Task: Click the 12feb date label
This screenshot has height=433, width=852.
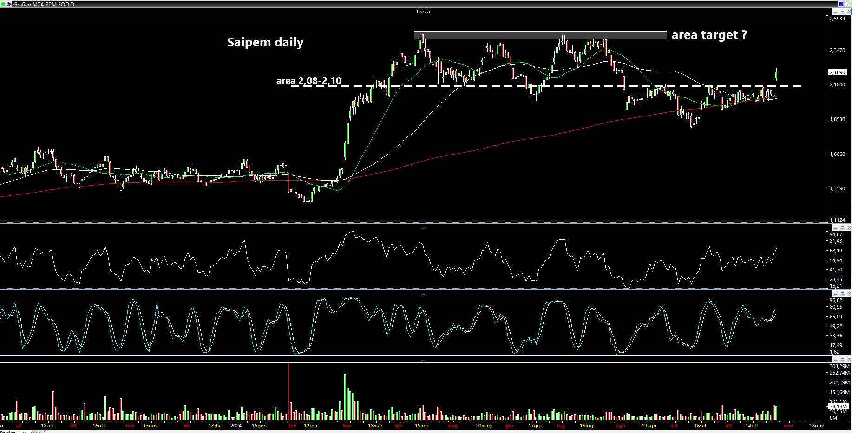Action: coord(310,426)
